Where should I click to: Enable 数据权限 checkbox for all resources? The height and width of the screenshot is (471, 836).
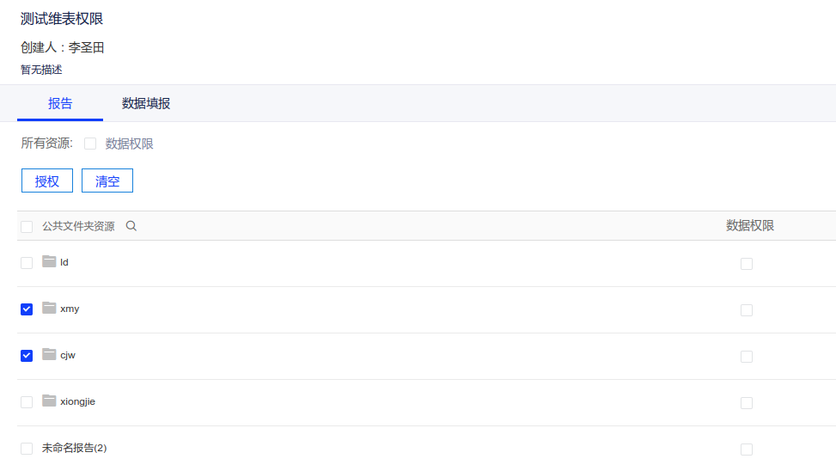point(90,144)
